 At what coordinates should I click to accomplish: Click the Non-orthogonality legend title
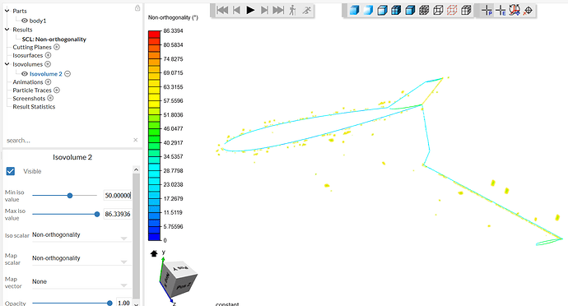point(173,17)
